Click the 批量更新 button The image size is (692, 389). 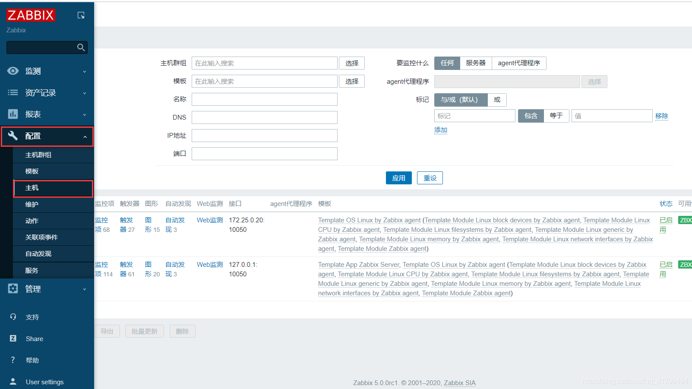point(145,331)
